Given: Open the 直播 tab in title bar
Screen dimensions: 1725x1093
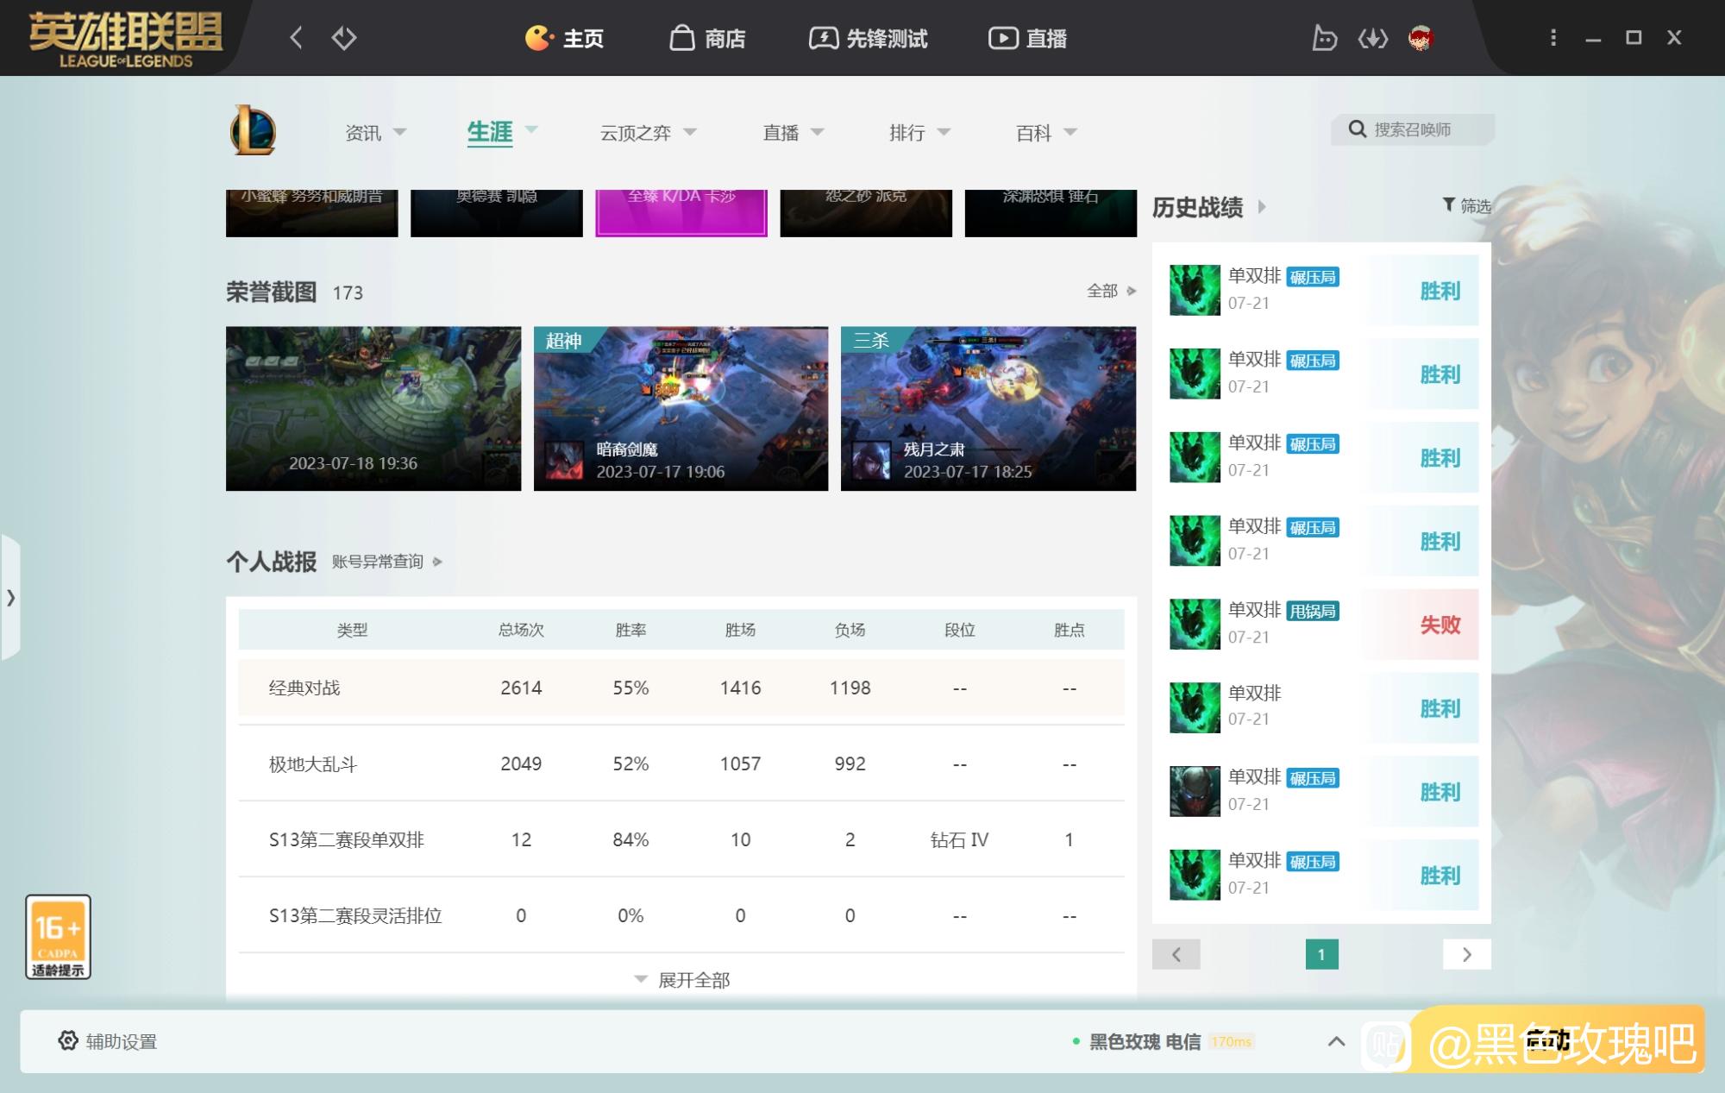Looking at the screenshot, I should 1027,38.
